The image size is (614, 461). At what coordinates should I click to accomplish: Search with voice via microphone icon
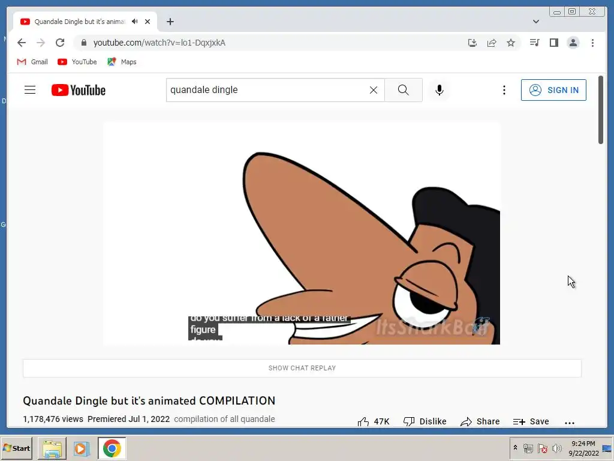pyautogui.click(x=440, y=90)
